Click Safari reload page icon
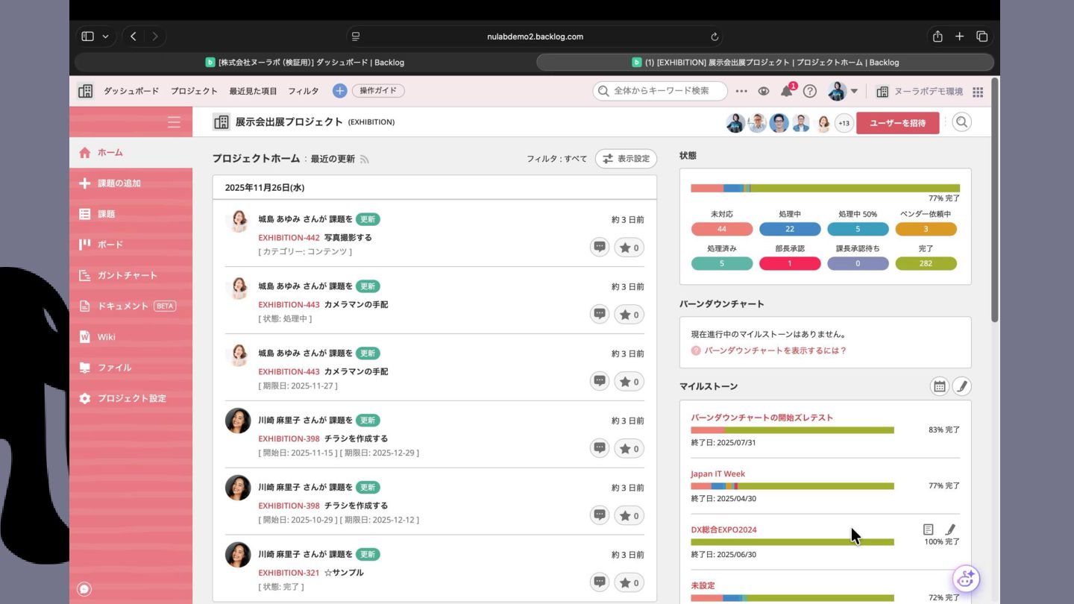Image resolution: width=1074 pixels, height=604 pixels. tap(715, 37)
